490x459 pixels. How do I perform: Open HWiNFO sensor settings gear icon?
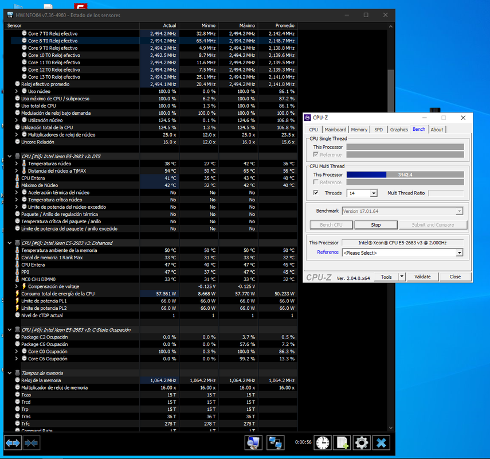pyautogui.click(x=362, y=443)
